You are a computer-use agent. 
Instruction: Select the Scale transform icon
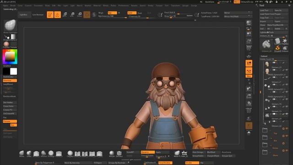72,15
